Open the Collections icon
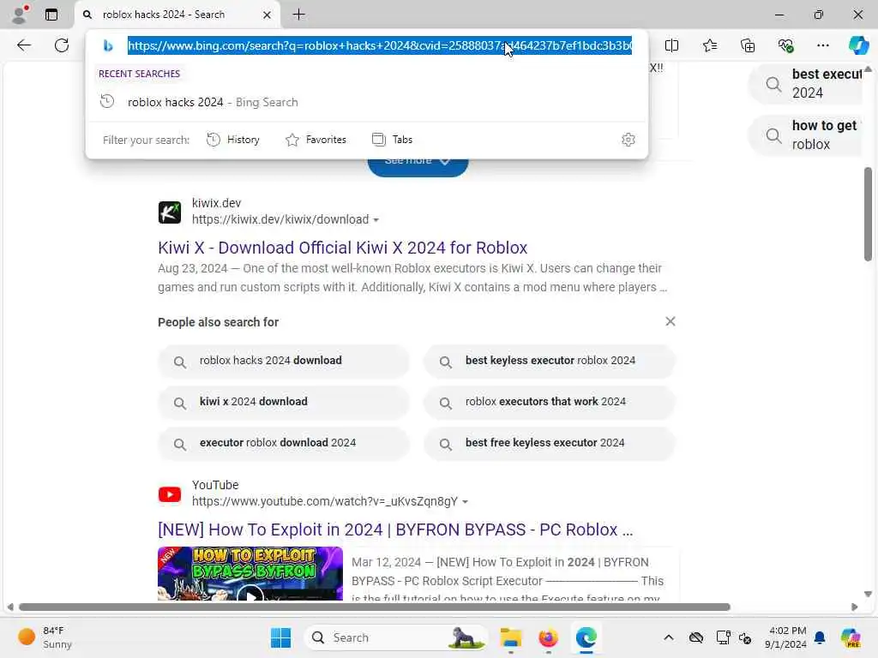 [748, 45]
